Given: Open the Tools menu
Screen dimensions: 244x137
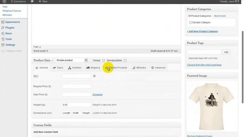Looking at the screenshot, I should (8, 39).
